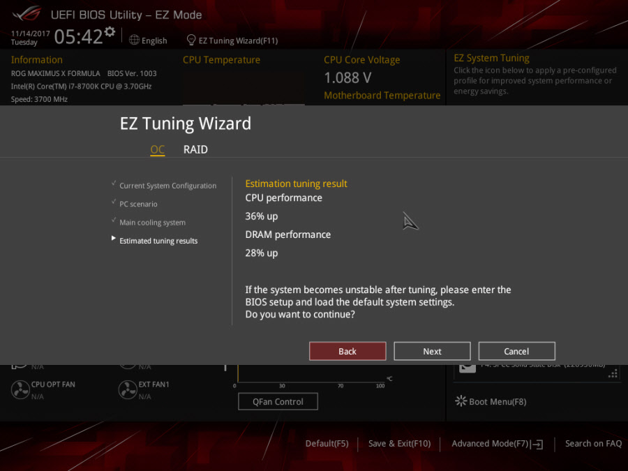Click Save & Exit(F10)
628x471 pixels.
point(399,444)
